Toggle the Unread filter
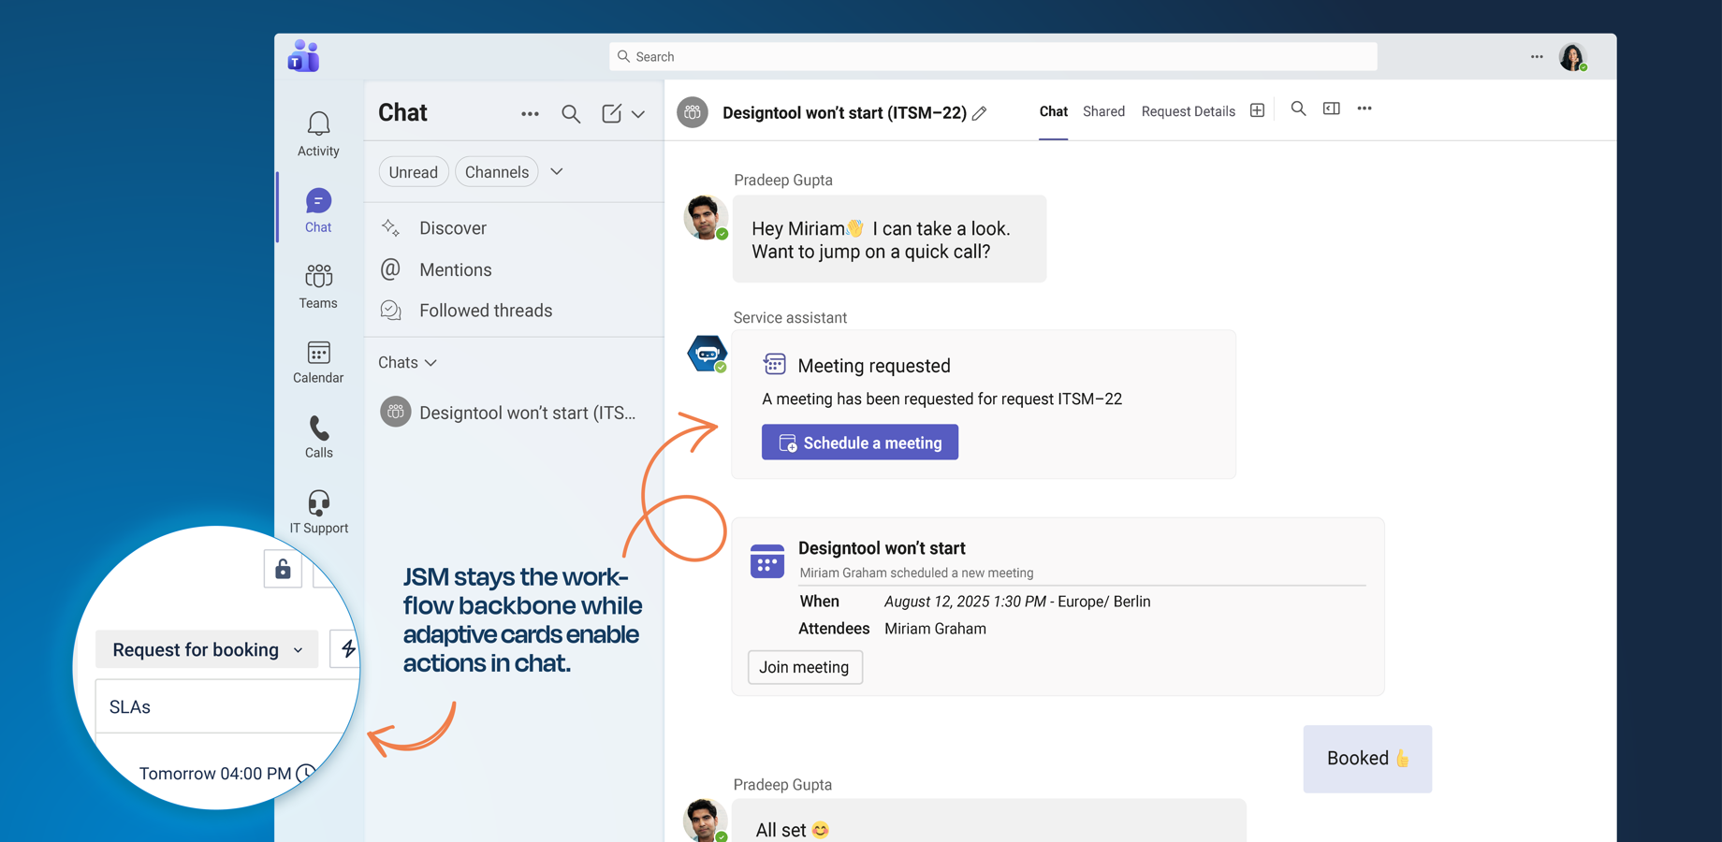 click(413, 171)
